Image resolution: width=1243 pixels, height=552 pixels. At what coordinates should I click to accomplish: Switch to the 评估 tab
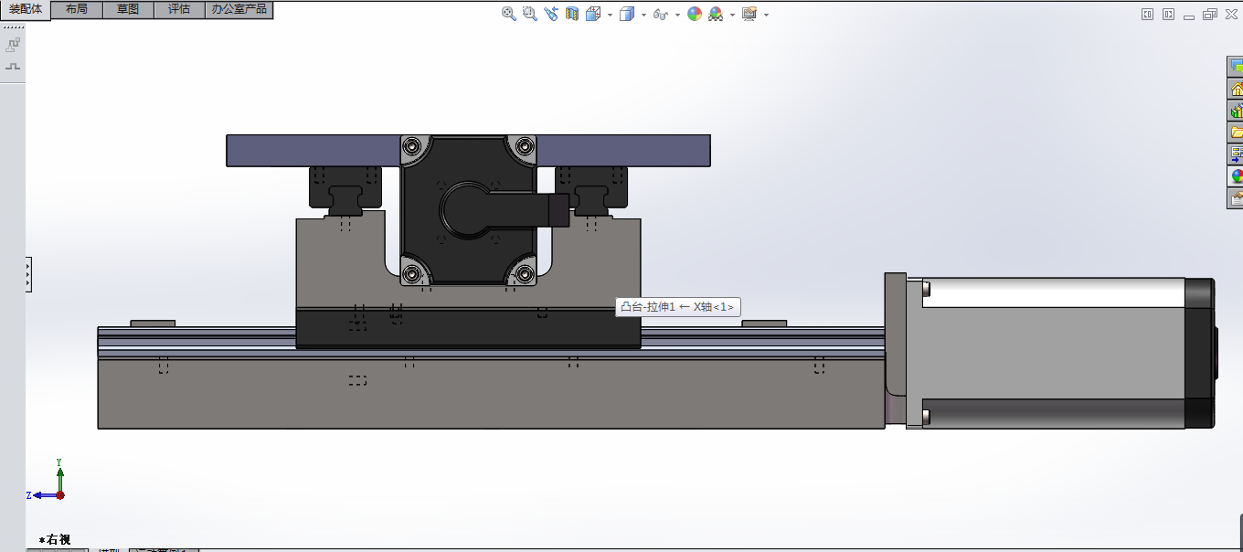pyautogui.click(x=179, y=9)
